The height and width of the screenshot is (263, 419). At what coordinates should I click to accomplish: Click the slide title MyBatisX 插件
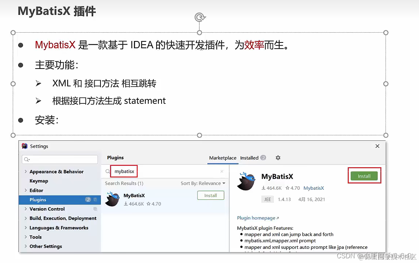pos(57,11)
